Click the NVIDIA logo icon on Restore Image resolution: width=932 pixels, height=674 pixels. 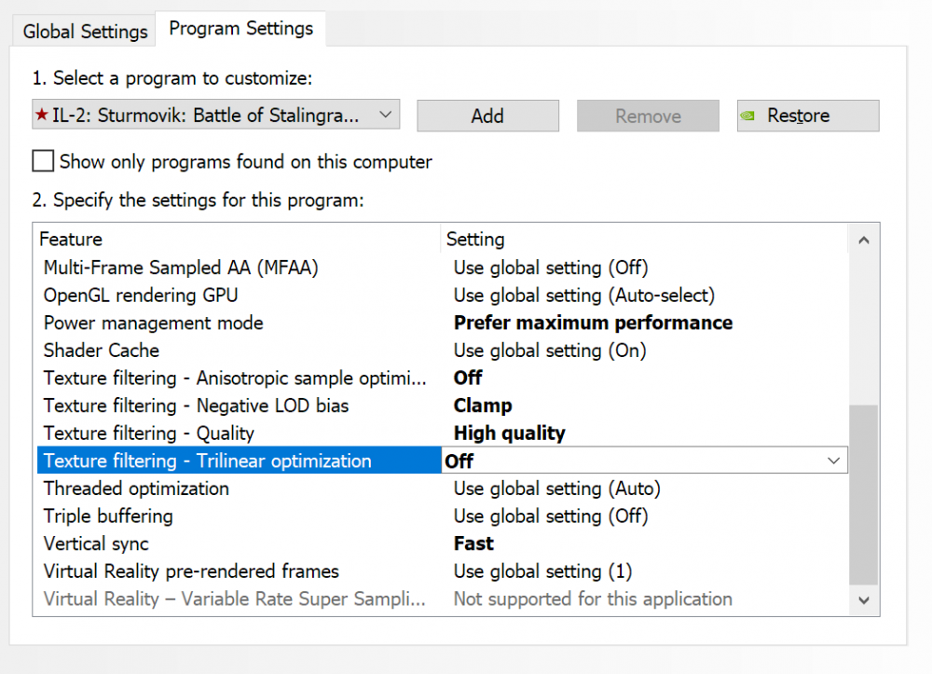click(747, 117)
